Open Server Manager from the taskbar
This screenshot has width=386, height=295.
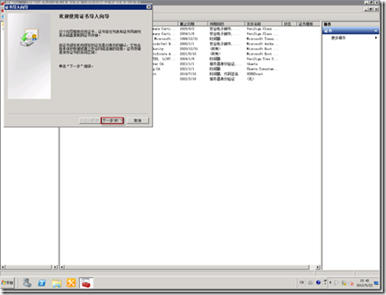point(27,283)
